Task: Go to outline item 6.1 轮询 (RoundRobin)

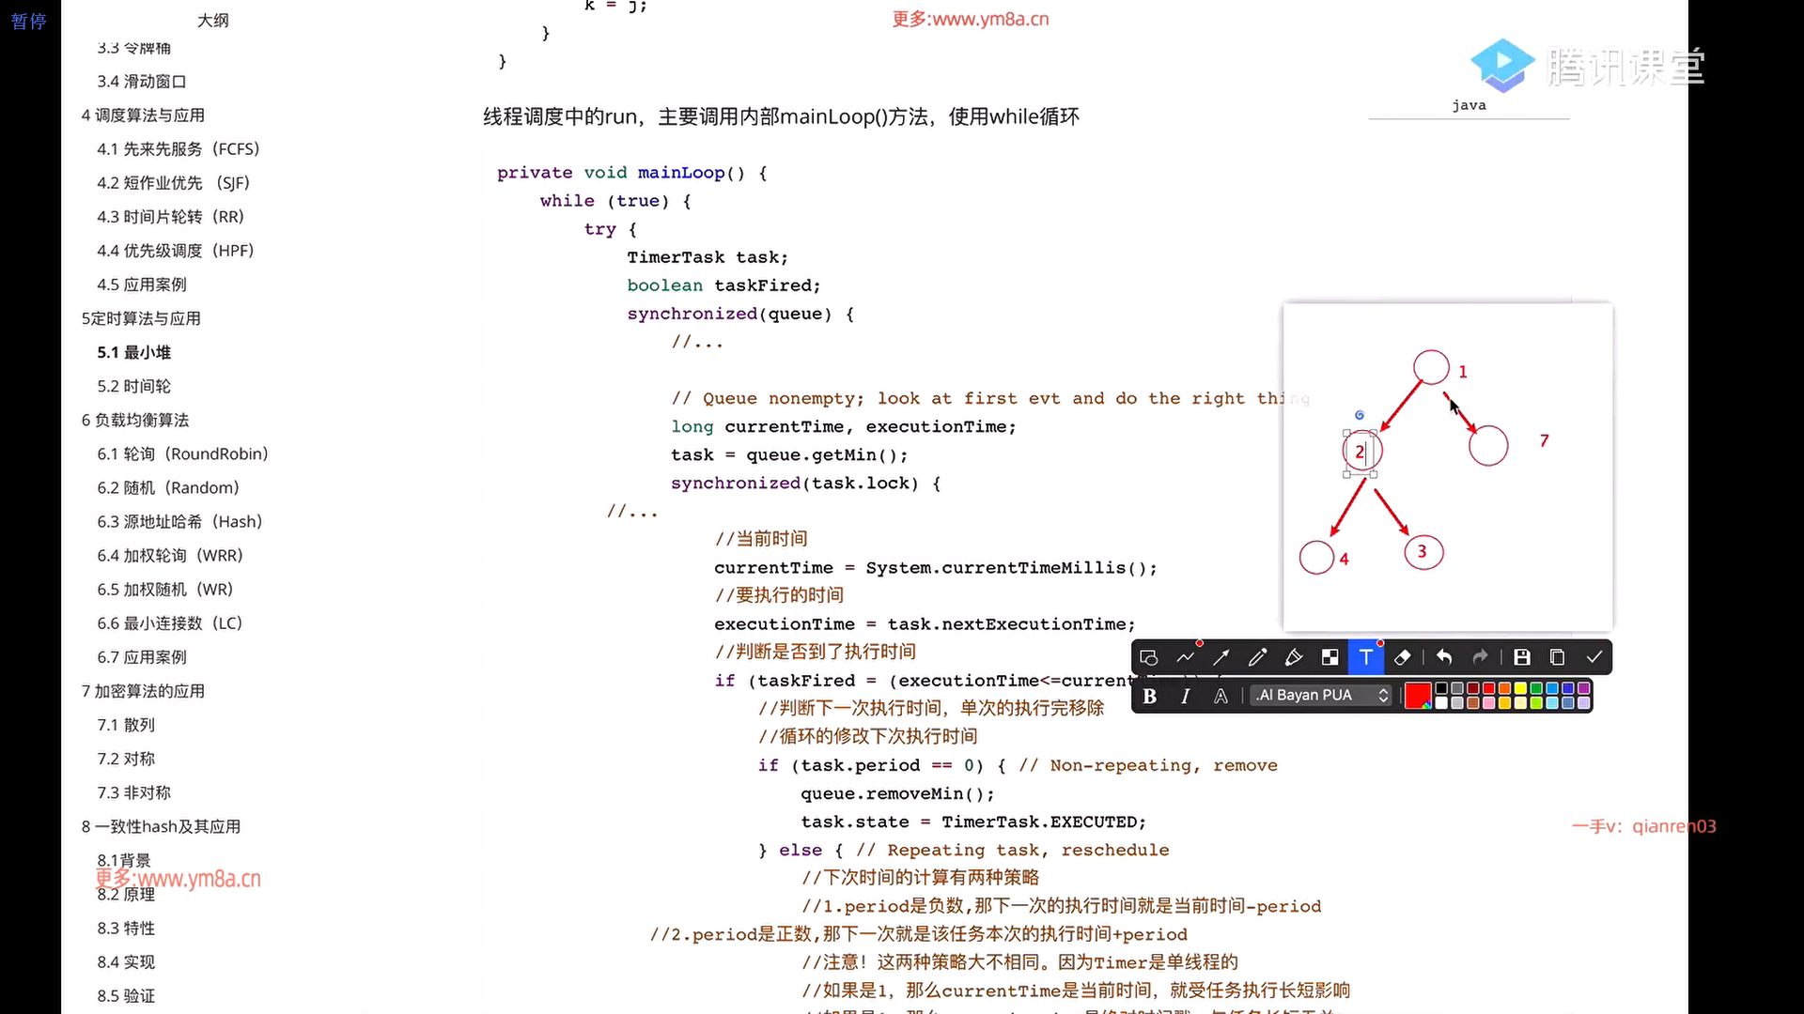Action: 182,453
